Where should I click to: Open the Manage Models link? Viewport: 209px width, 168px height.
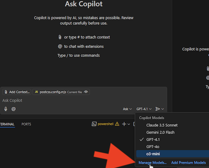[x=152, y=163]
